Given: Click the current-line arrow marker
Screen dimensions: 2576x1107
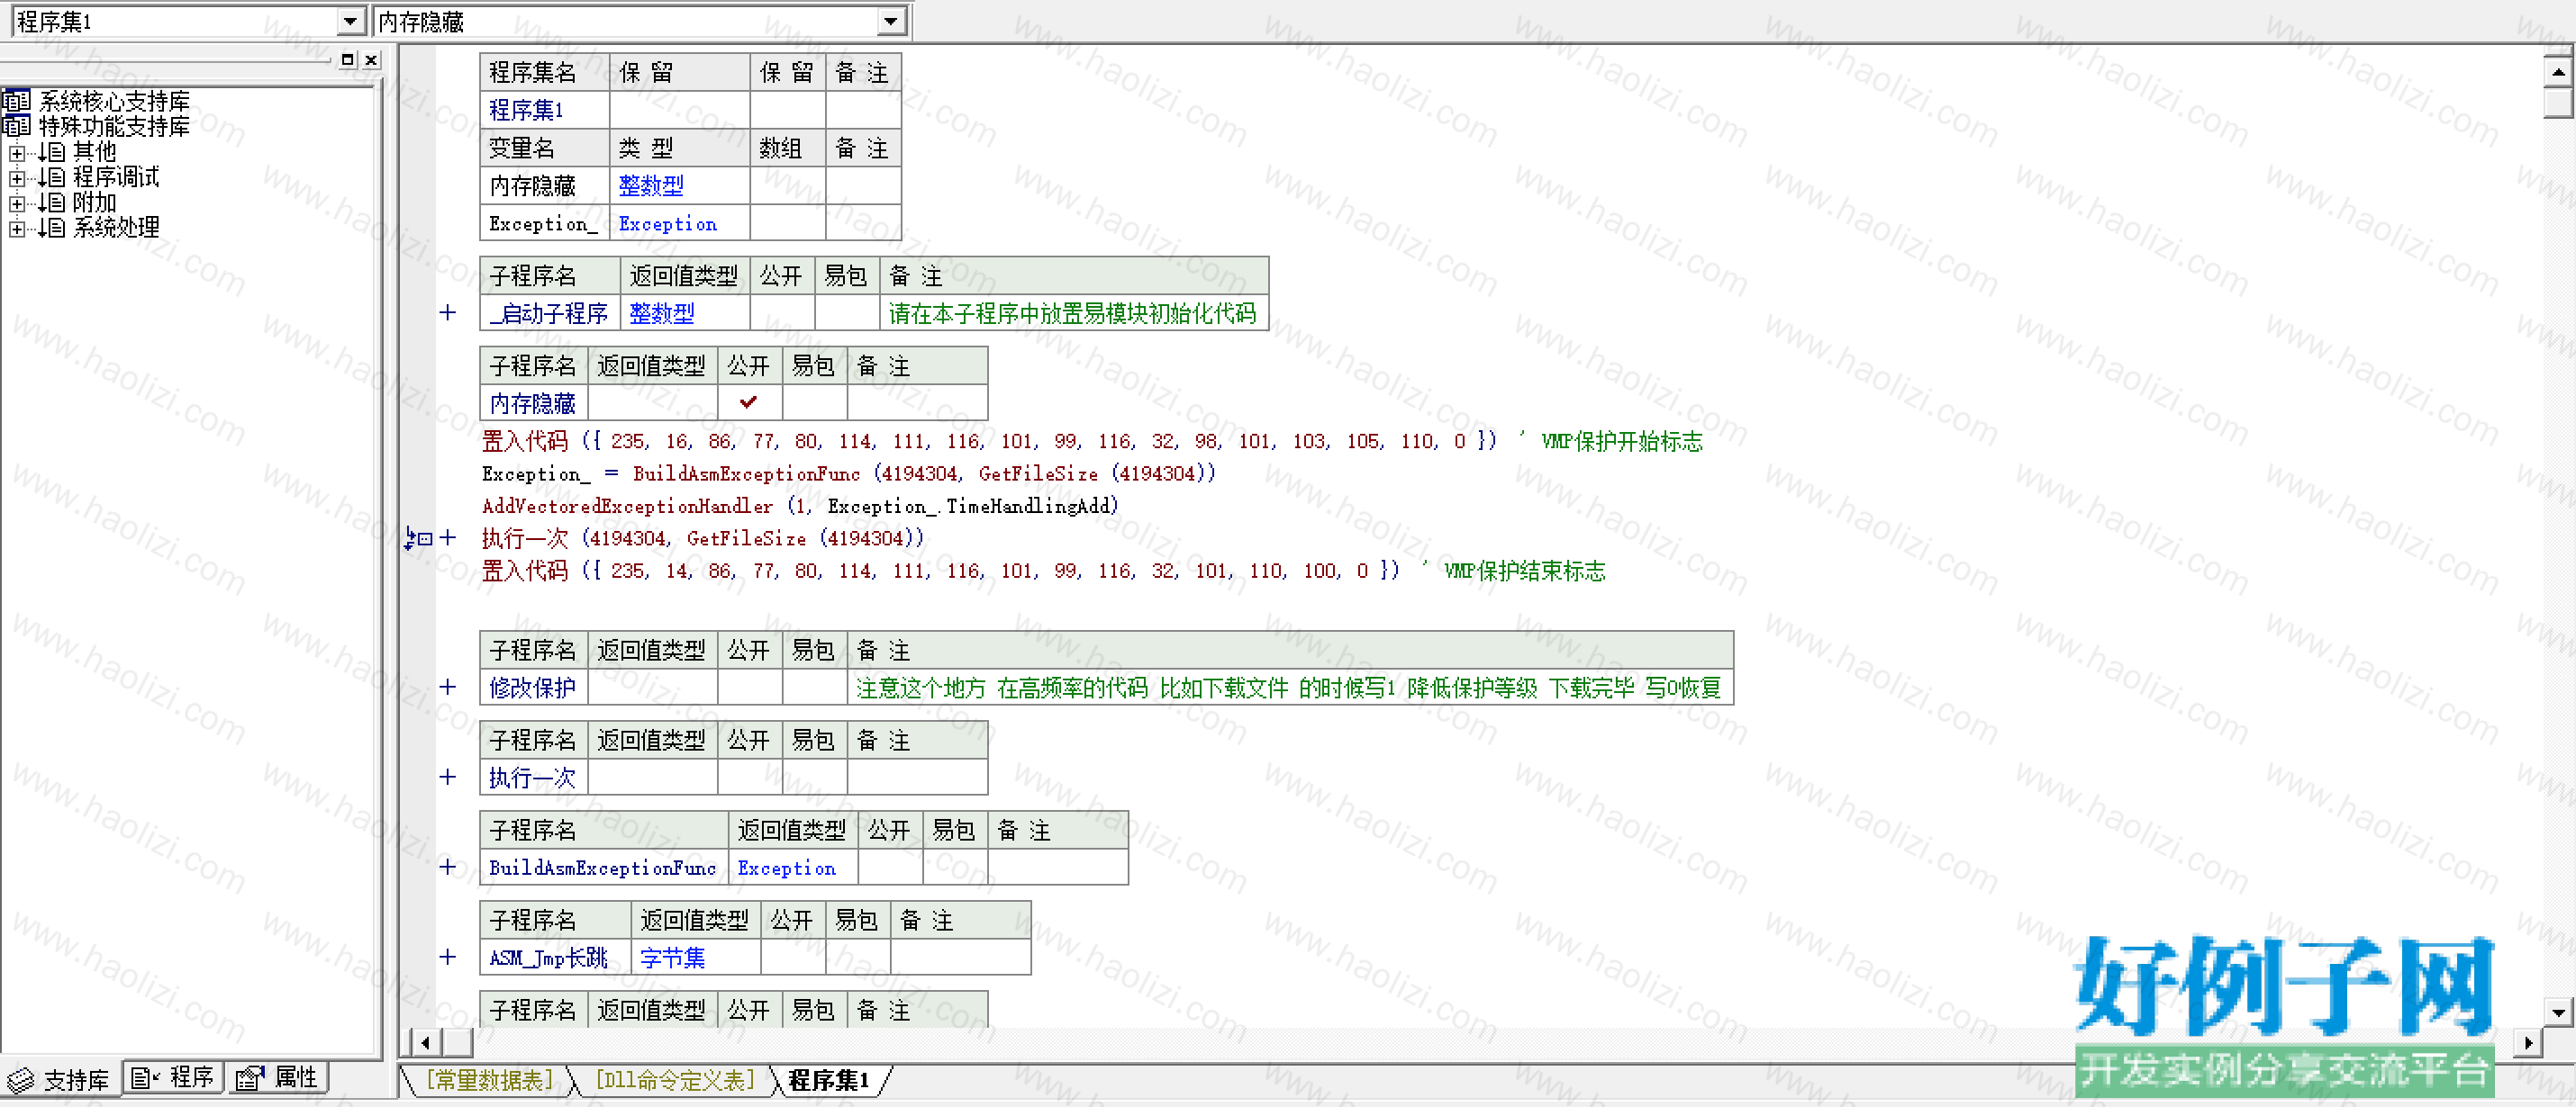Looking at the screenshot, I should coord(416,538).
